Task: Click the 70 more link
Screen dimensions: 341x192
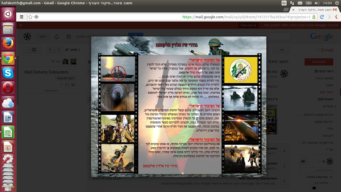Action: point(56,62)
